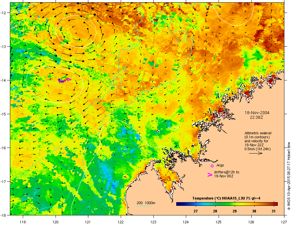The image size is (291, 225).
Task: Click the latitude axis label -18
Action: [x=3, y=215]
